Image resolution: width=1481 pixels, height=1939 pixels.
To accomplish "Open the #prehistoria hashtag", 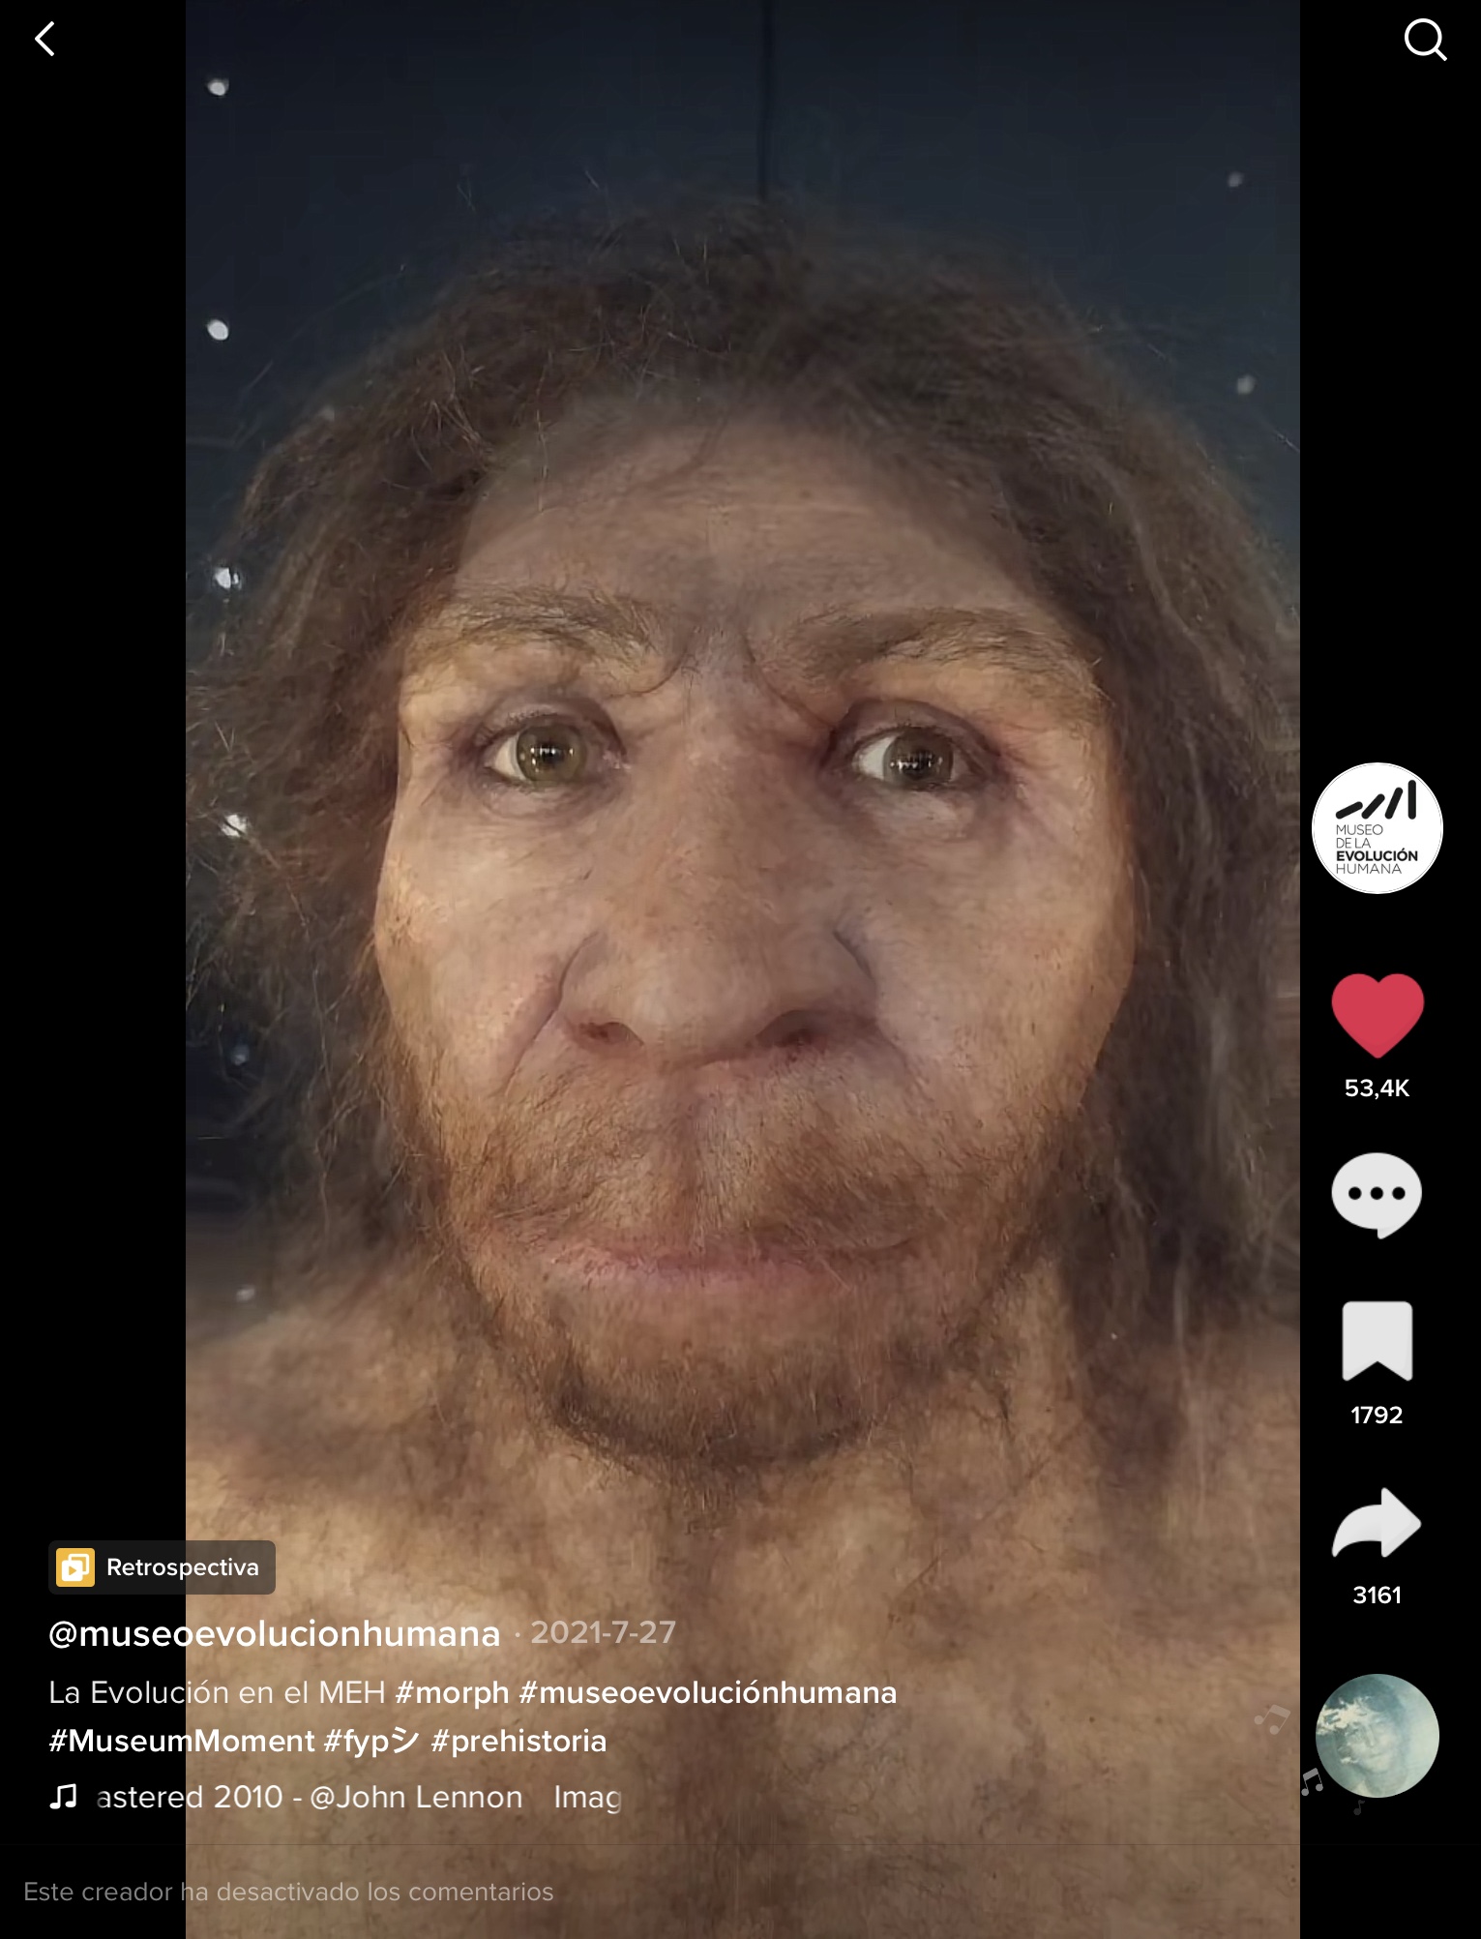I will (518, 1741).
